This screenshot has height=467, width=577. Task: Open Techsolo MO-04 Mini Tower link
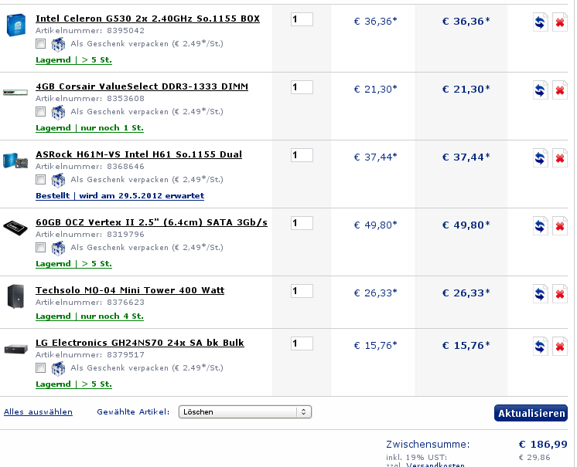pos(130,290)
